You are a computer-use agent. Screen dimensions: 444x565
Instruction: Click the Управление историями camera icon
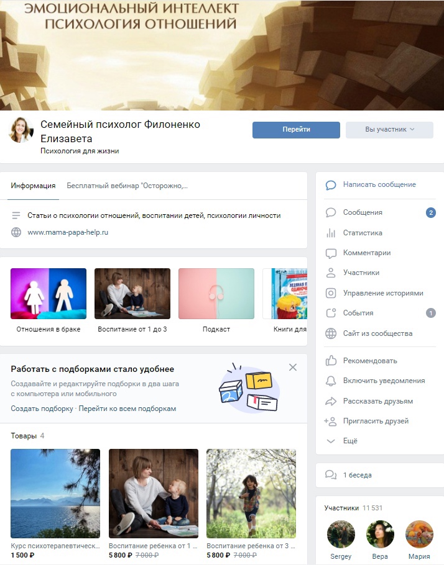pos(331,293)
